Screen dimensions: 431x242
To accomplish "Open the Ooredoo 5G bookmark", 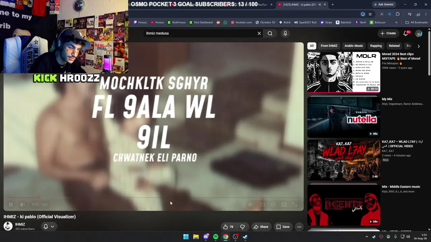I will point(265,23).
